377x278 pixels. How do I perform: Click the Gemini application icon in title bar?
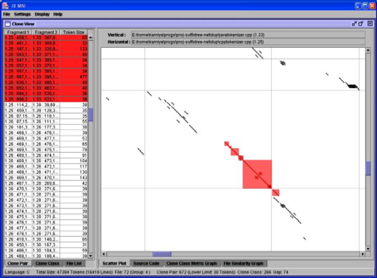[6, 5]
